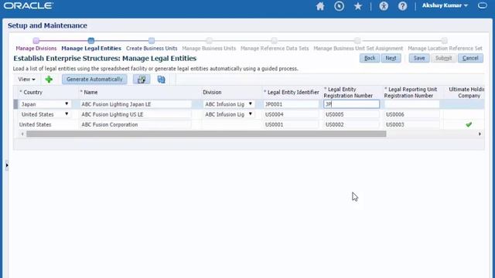This screenshot has width=495, height=278.
Task: Click Legal Entity Identifier field US0004
Action: (291, 114)
